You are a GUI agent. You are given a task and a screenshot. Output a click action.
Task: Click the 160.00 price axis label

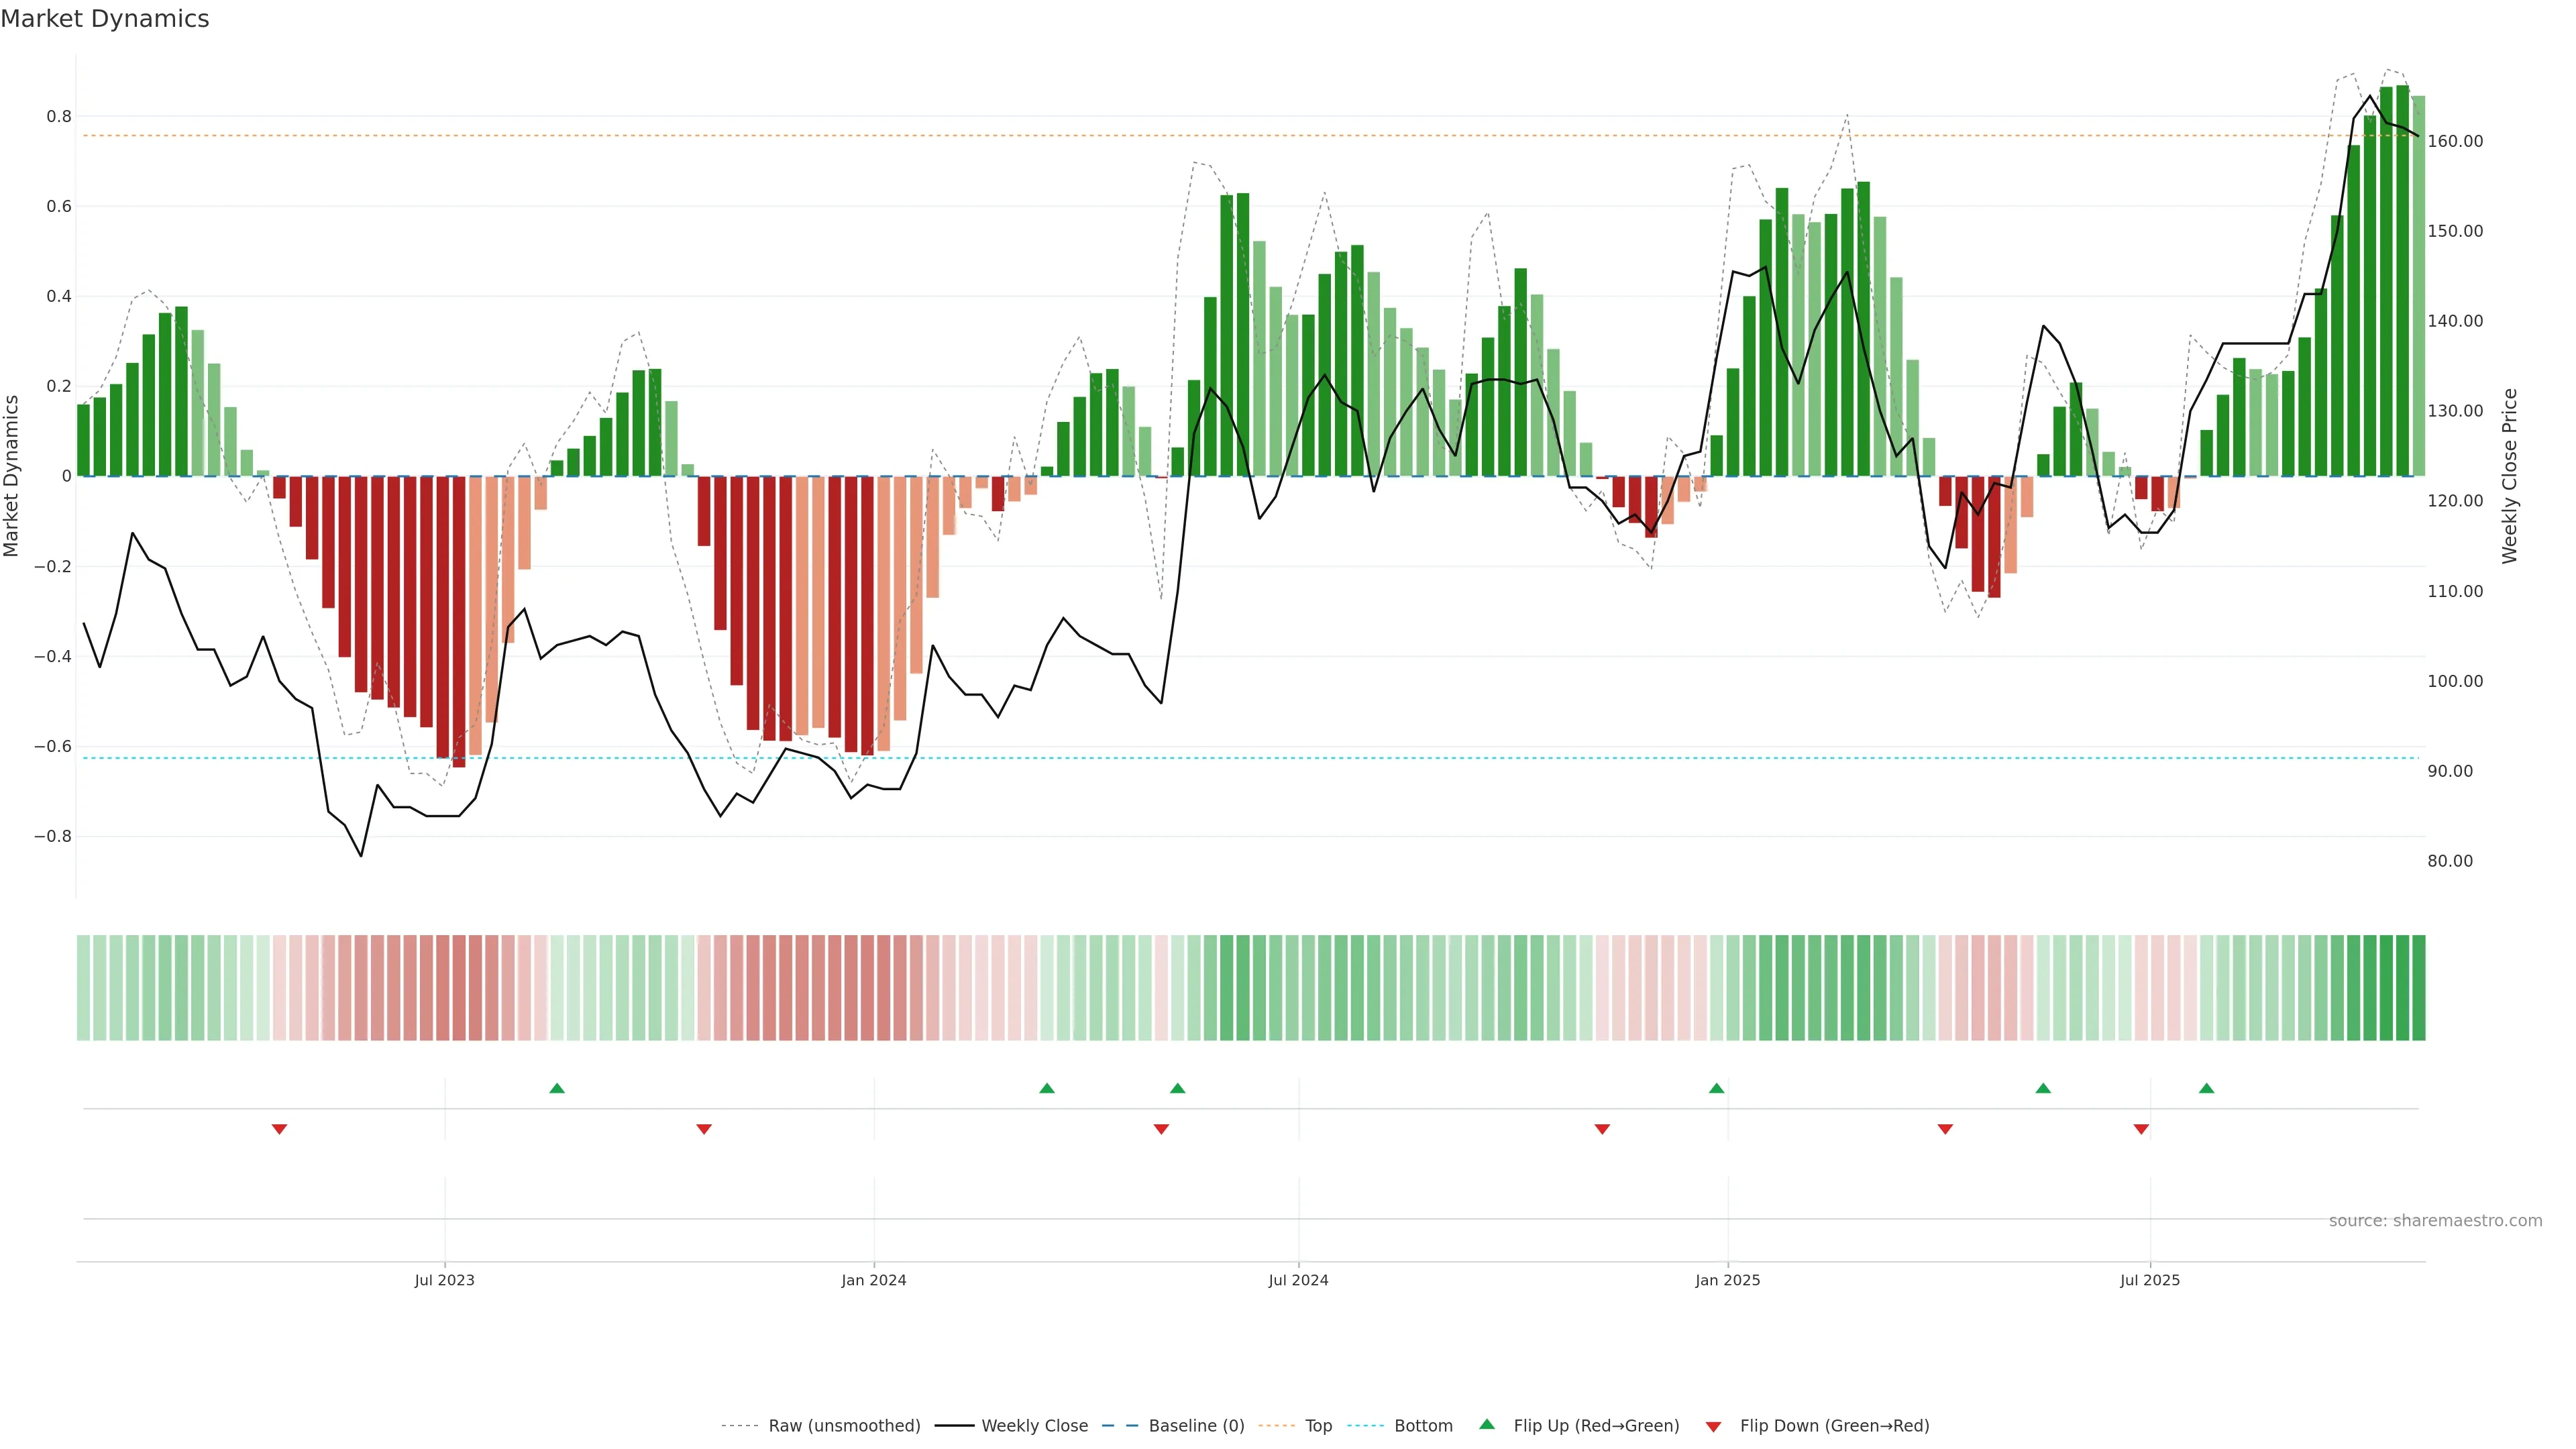2455,141
